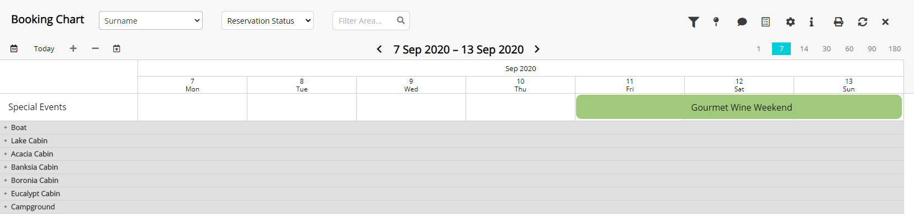Viewport: 914px width, 217px height.
Task: Switch to the 30 day view
Action: (x=827, y=48)
